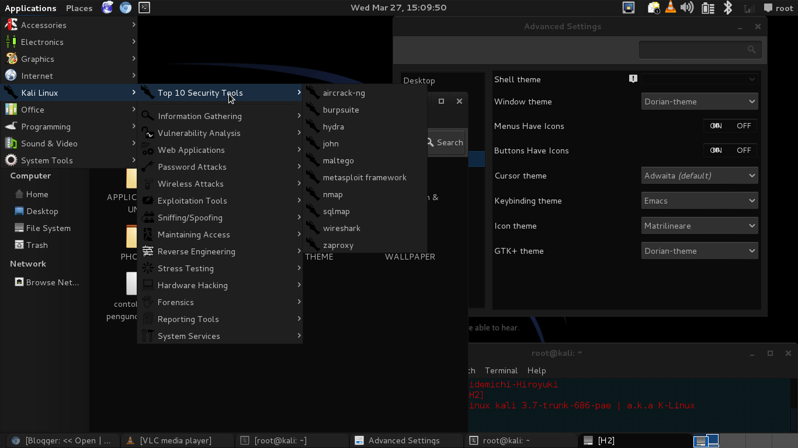Click Internet globe category icon
Screen dimensions: 798x448
11,76
